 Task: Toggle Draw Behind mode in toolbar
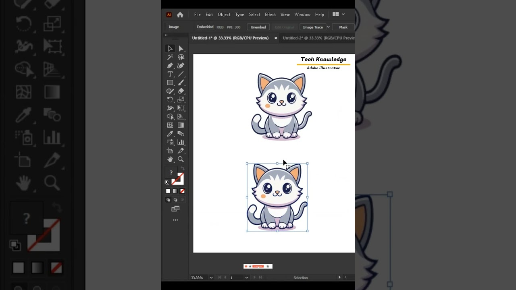pyautogui.click(x=175, y=199)
